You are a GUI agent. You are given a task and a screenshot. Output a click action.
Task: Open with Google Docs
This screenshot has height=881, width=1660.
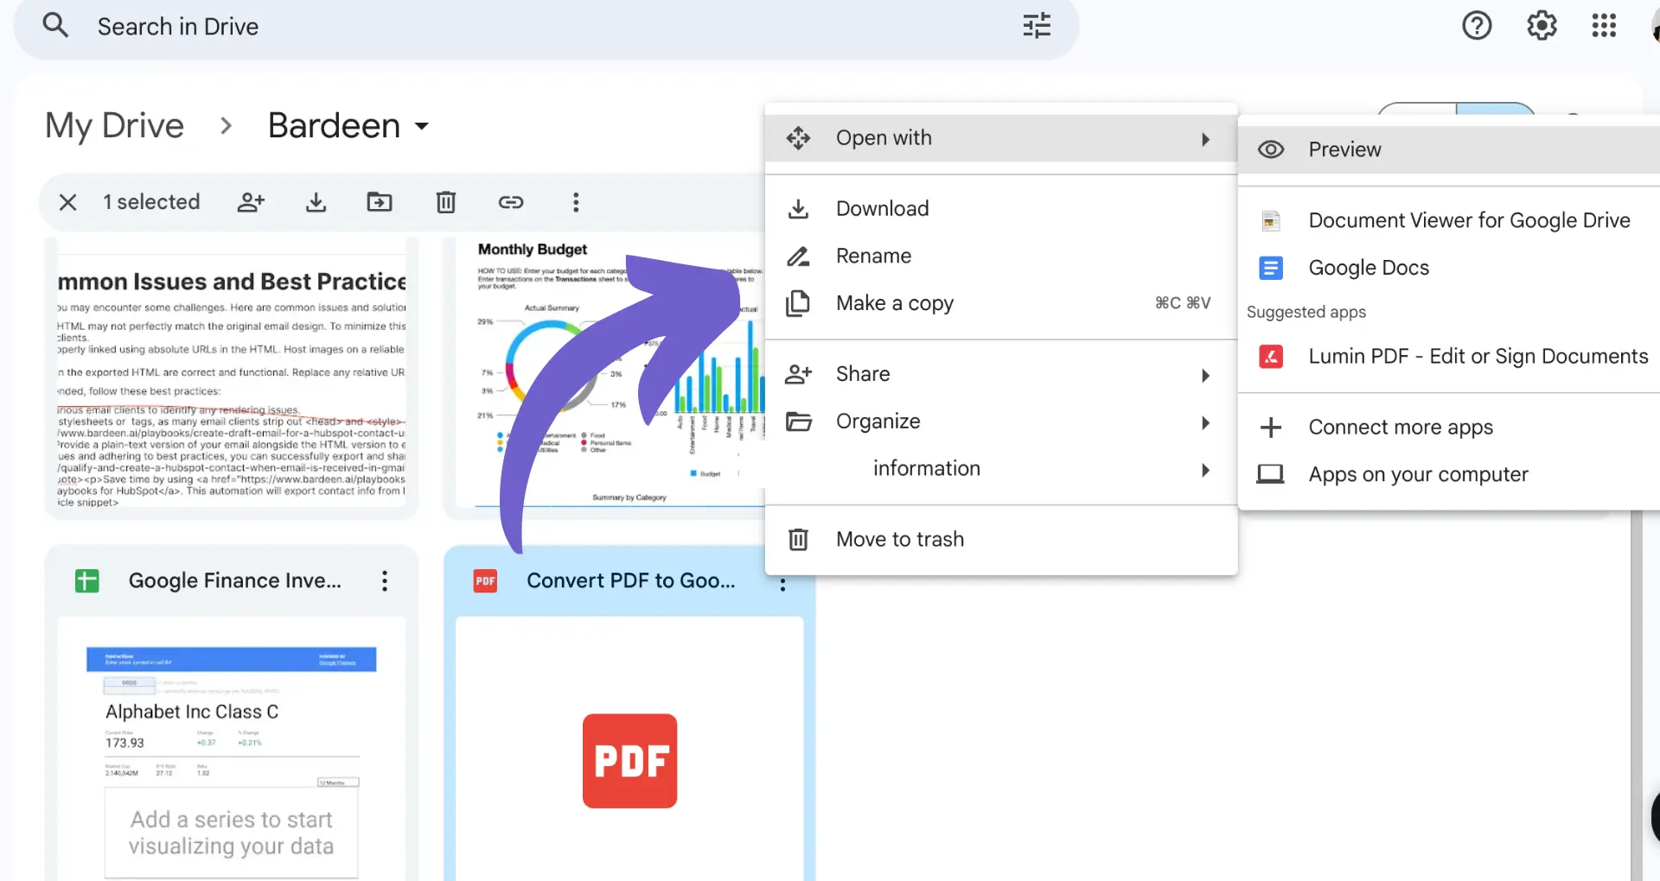1449,268
